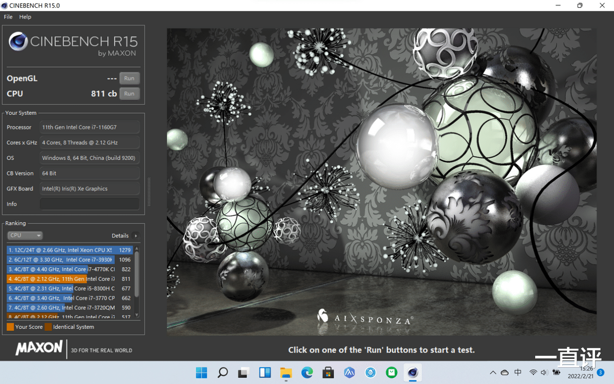Screen dimensions: 614x384
Task: Run the CPU benchmark test
Action: tap(129, 94)
